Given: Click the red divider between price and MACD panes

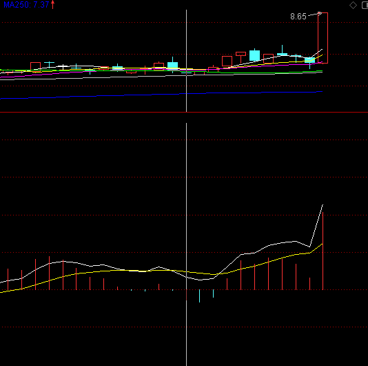Looking at the screenshot, I should click(184, 112).
